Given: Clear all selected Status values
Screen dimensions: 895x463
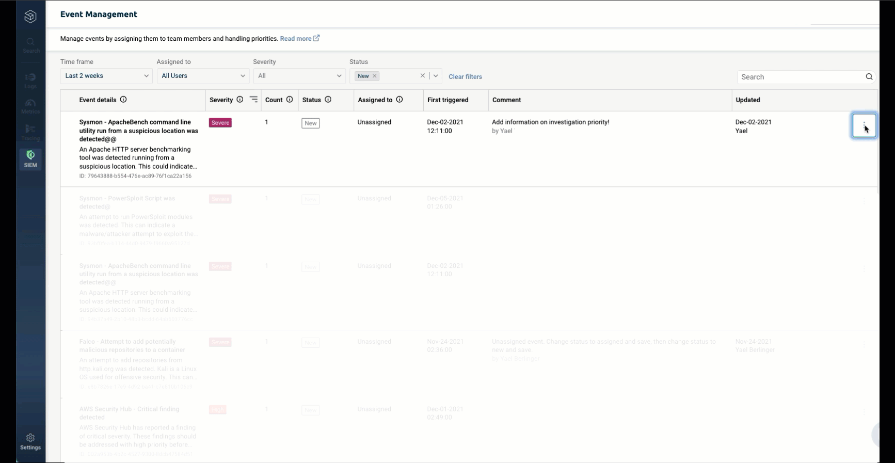Looking at the screenshot, I should 422,76.
